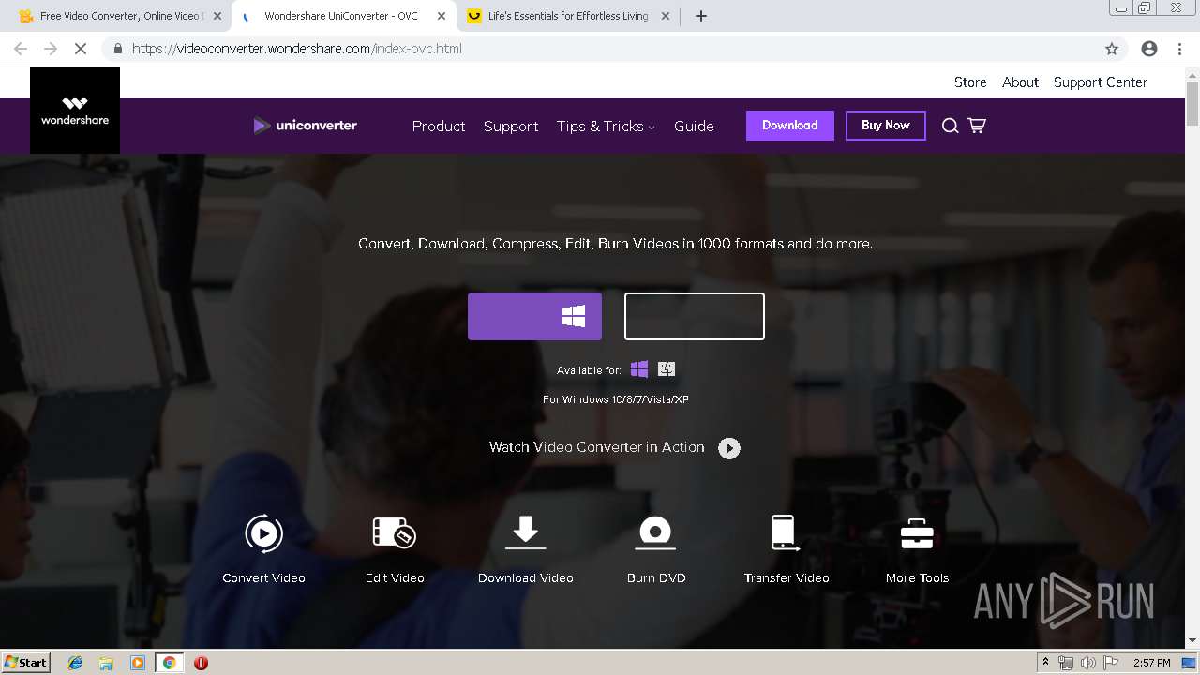Open the site search magnifier icon
Image resolution: width=1200 pixels, height=675 pixels.
coord(950,126)
